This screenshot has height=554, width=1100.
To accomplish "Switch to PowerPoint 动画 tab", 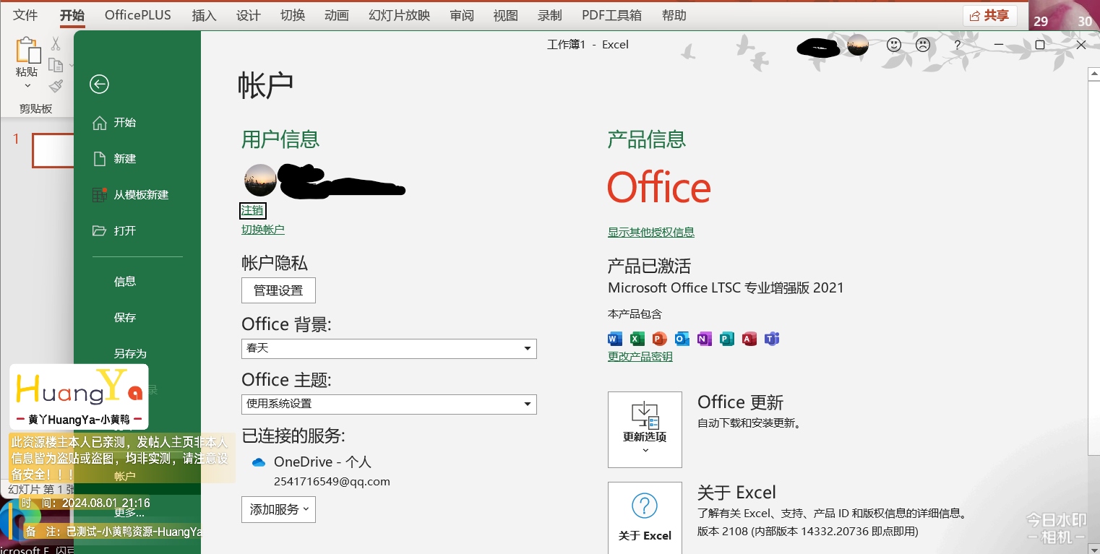I will [337, 15].
